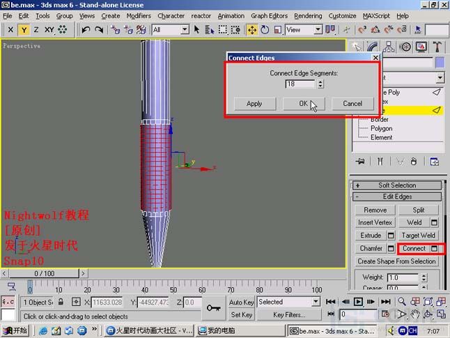The width and height of the screenshot is (450, 338).
Task: Activate Select and Rotate tool
Action: pyautogui.click(x=265, y=29)
